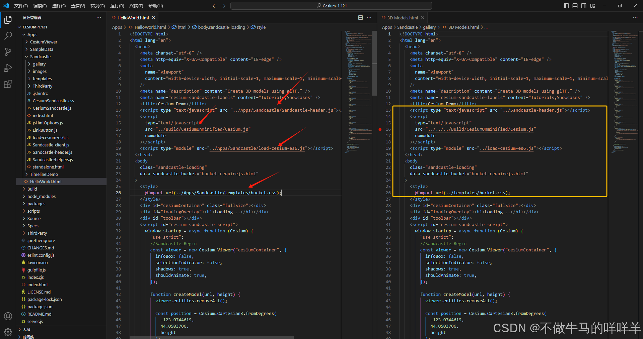Open the customize layout icon

[x=593, y=6]
